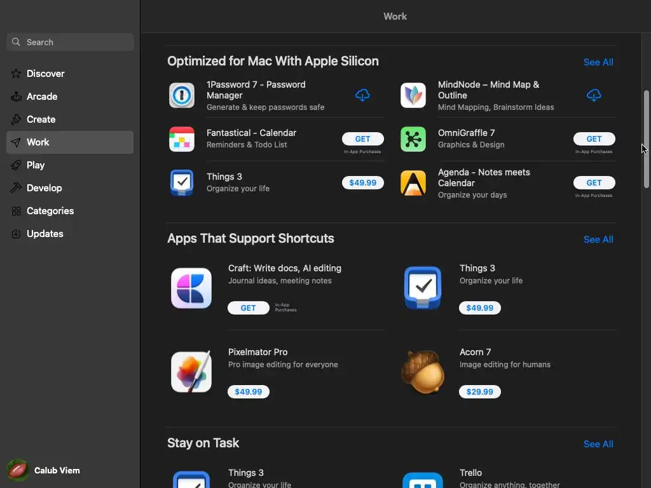Click the Trello app icon
This screenshot has height=488, width=651.
(x=423, y=480)
